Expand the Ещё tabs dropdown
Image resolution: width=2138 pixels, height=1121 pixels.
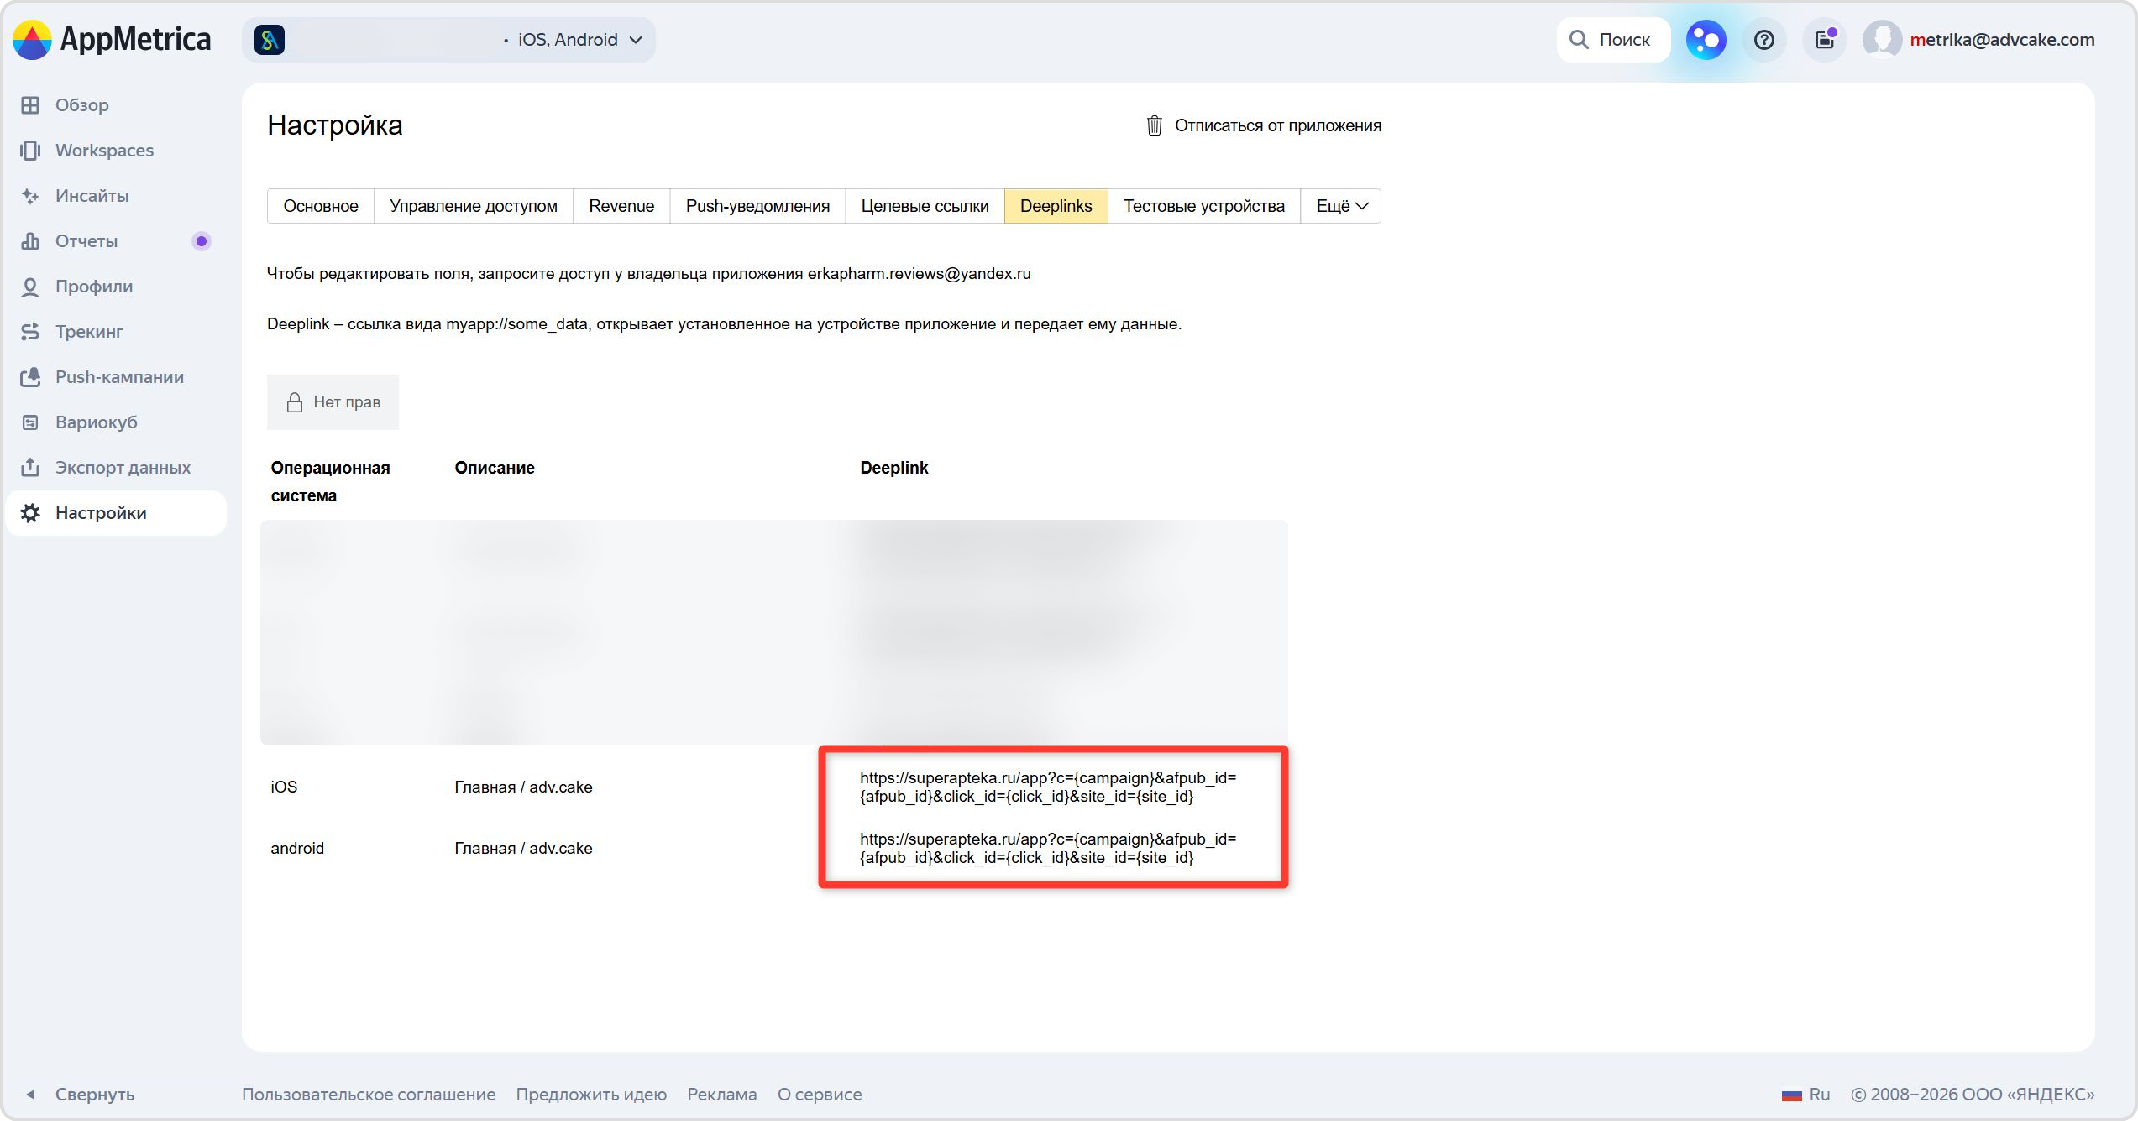(1341, 206)
